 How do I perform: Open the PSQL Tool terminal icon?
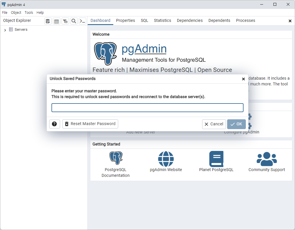pos(83,21)
